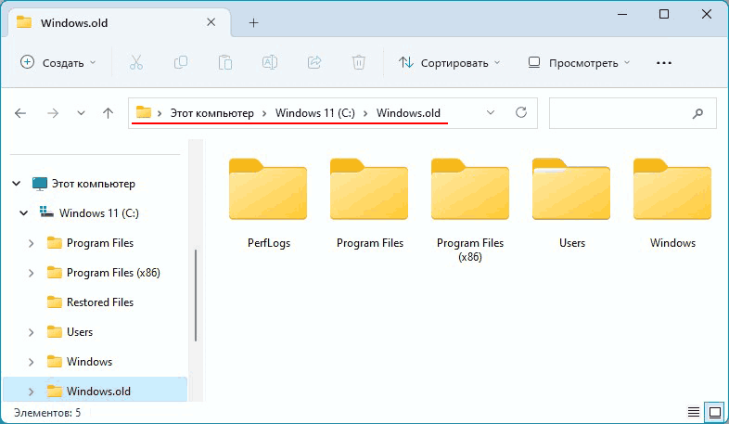729x424 pixels.
Task: Click the Paste clipboard icon
Action: point(225,62)
